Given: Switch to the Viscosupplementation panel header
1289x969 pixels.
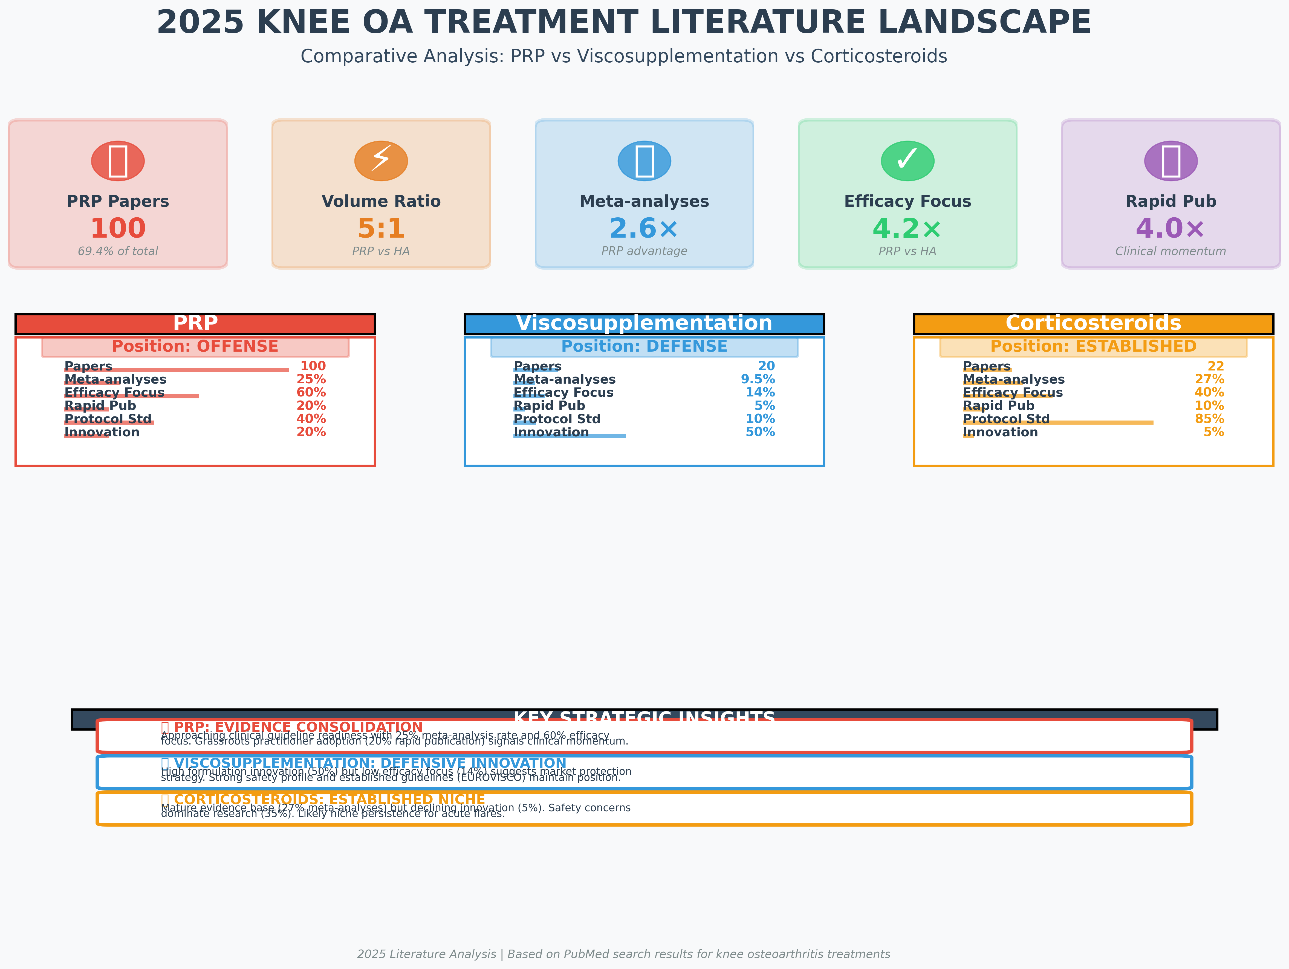Looking at the screenshot, I should pyautogui.click(x=645, y=322).
